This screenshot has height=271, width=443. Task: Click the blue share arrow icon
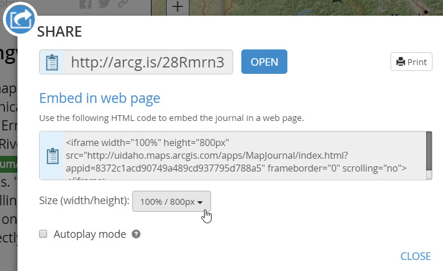click(21, 20)
